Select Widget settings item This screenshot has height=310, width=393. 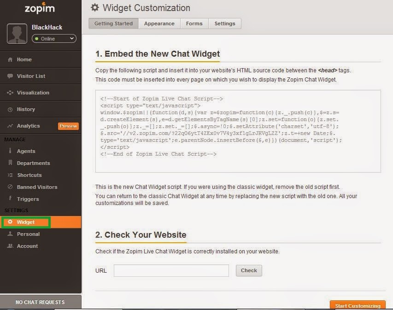pos(41,222)
